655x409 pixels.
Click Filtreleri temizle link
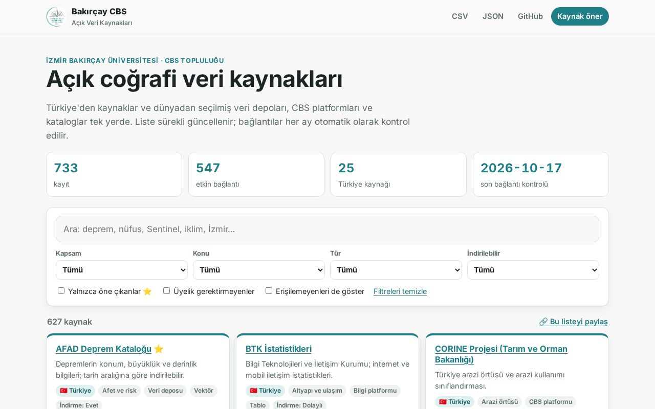[400, 291]
